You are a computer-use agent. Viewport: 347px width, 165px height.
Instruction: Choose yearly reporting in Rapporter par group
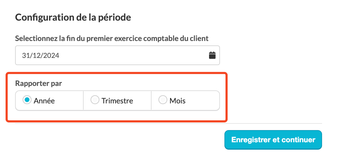pyautogui.click(x=49, y=100)
